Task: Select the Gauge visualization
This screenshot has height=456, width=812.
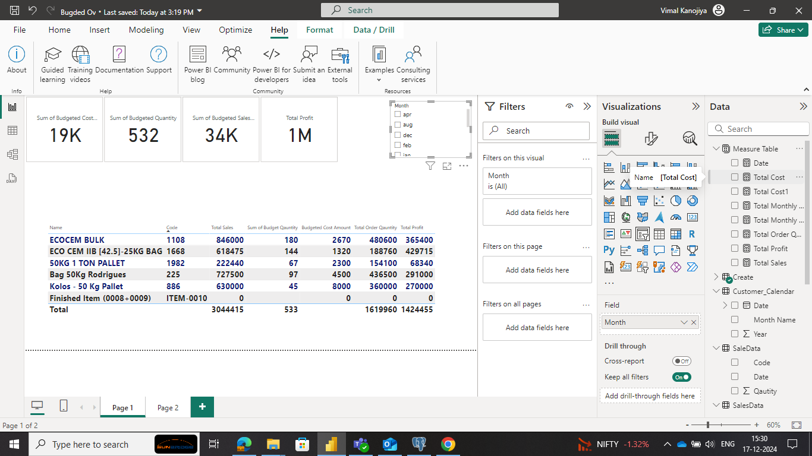Action: point(676,217)
